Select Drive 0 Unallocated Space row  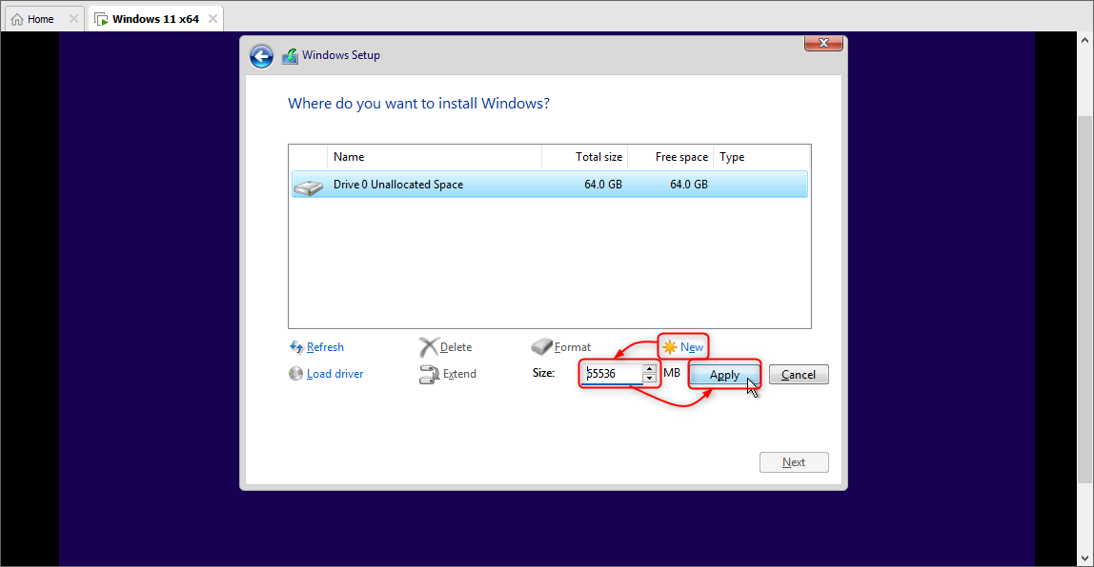coord(549,185)
